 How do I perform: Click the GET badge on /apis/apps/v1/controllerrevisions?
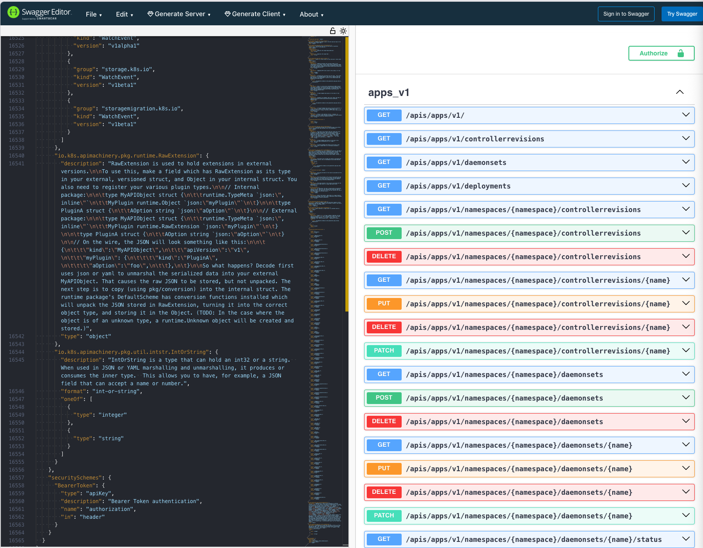point(383,138)
